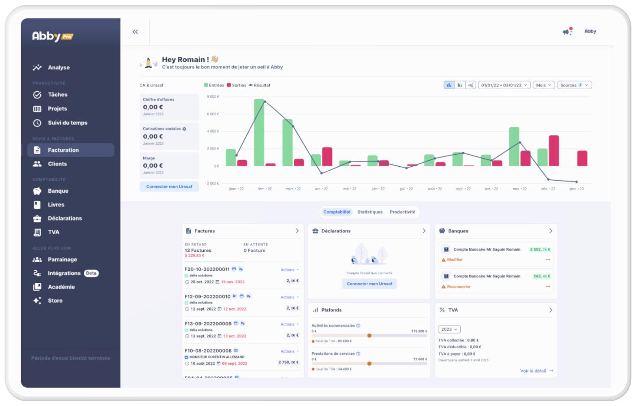Image resolution: width=636 pixels, height=406 pixels.
Task: Open the 2023 TVA year dropdown
Action: 449,329
